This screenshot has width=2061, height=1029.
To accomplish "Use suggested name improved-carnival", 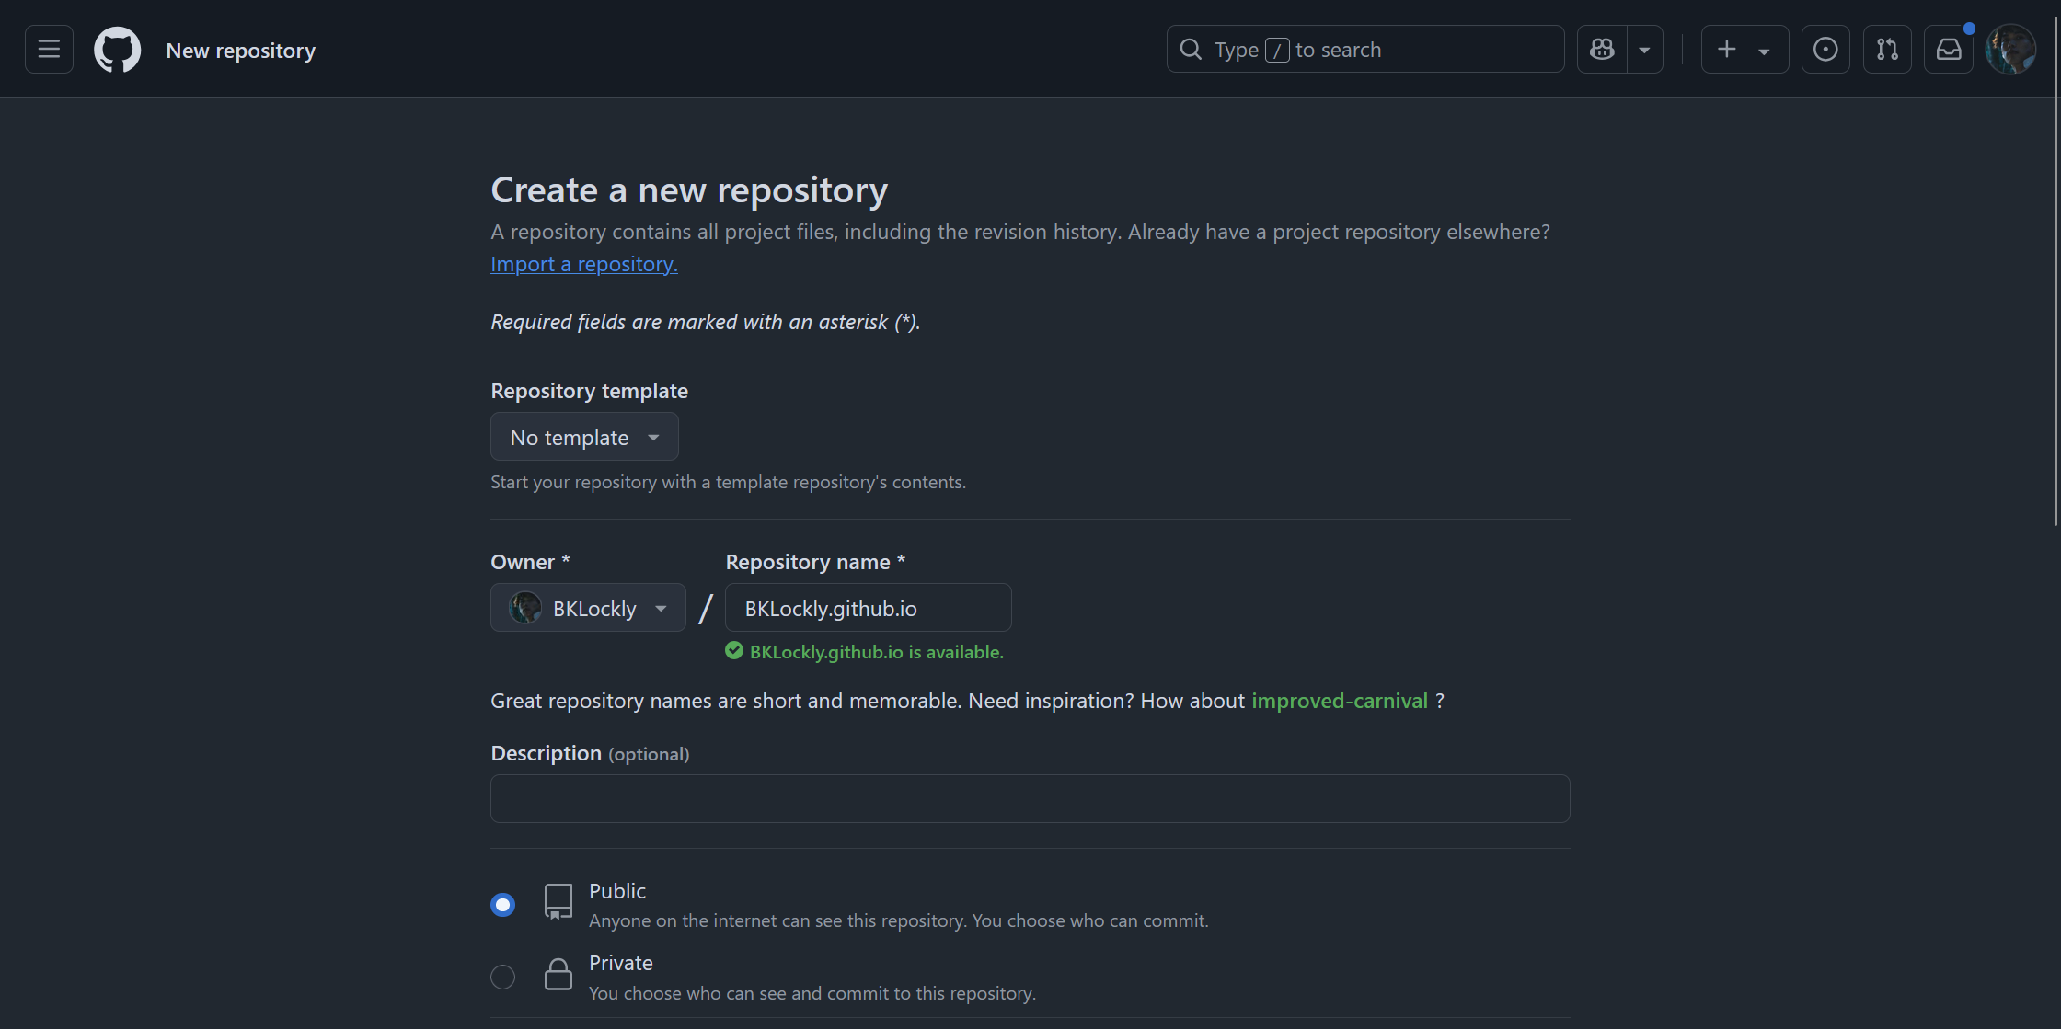I will click(1339, 701).
